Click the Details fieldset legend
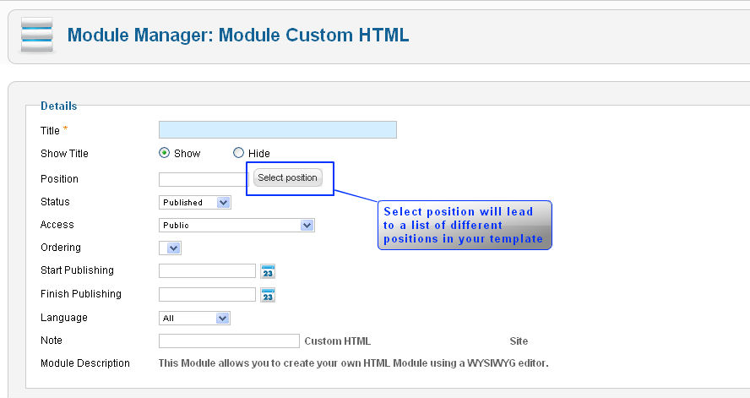The width and height of the screenshot is (750, 398). pos(59,106)
